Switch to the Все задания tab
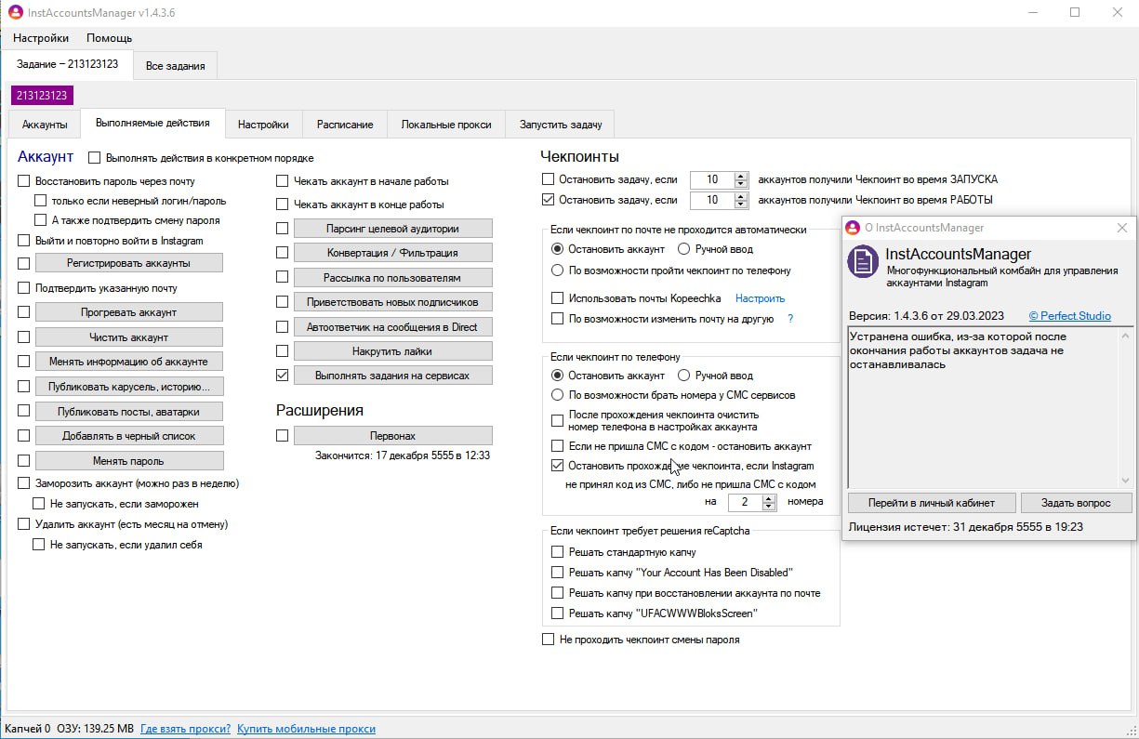The height and width of the screenshot is (739, 1139). coord(175,65)
